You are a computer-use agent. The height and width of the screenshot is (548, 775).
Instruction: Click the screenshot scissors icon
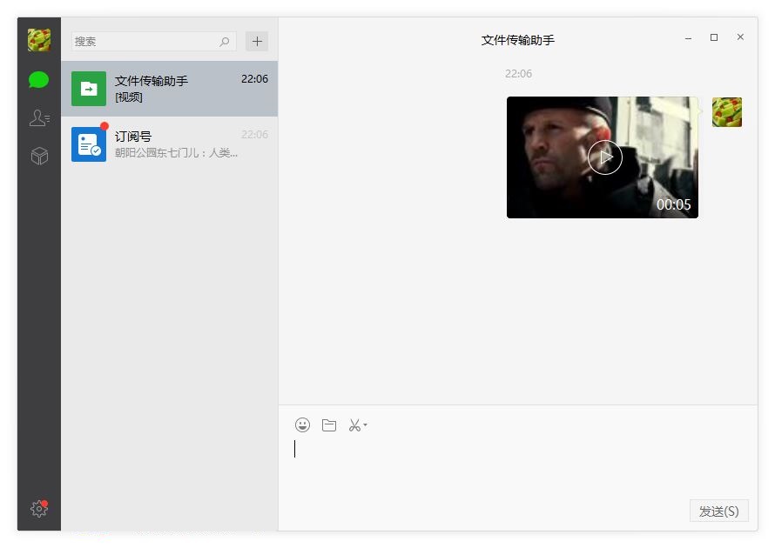click(354, 425)
